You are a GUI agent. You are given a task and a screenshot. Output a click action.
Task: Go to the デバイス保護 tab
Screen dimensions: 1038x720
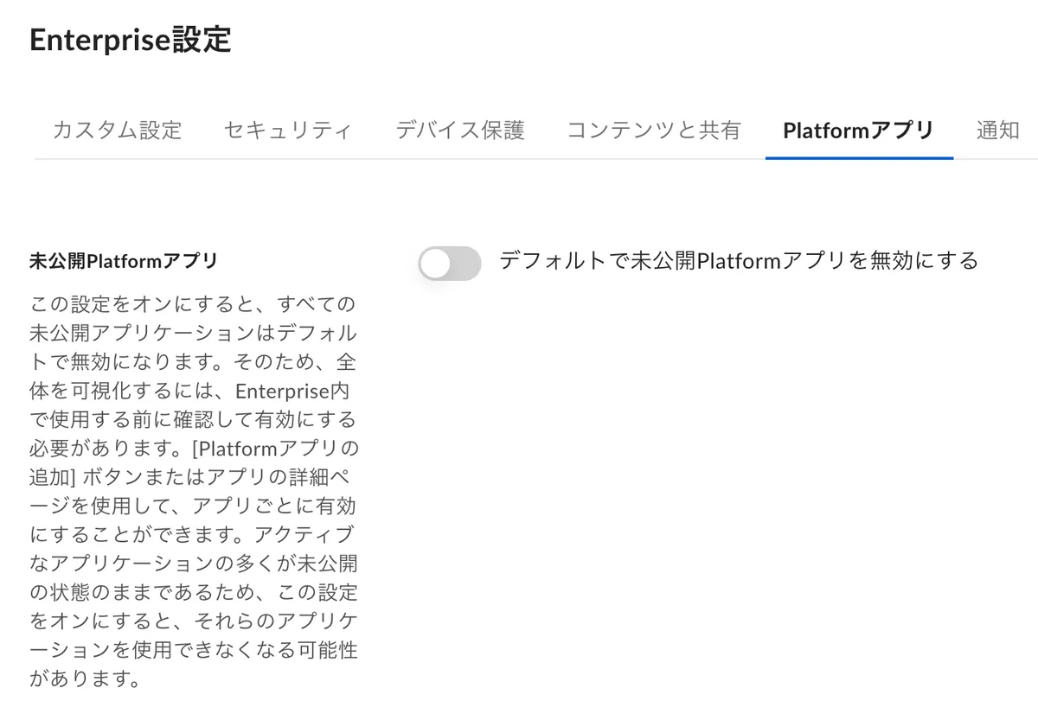460,131
